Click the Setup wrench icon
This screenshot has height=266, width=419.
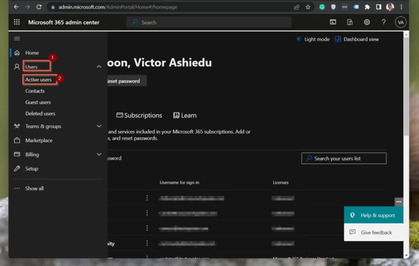(17, 168)
